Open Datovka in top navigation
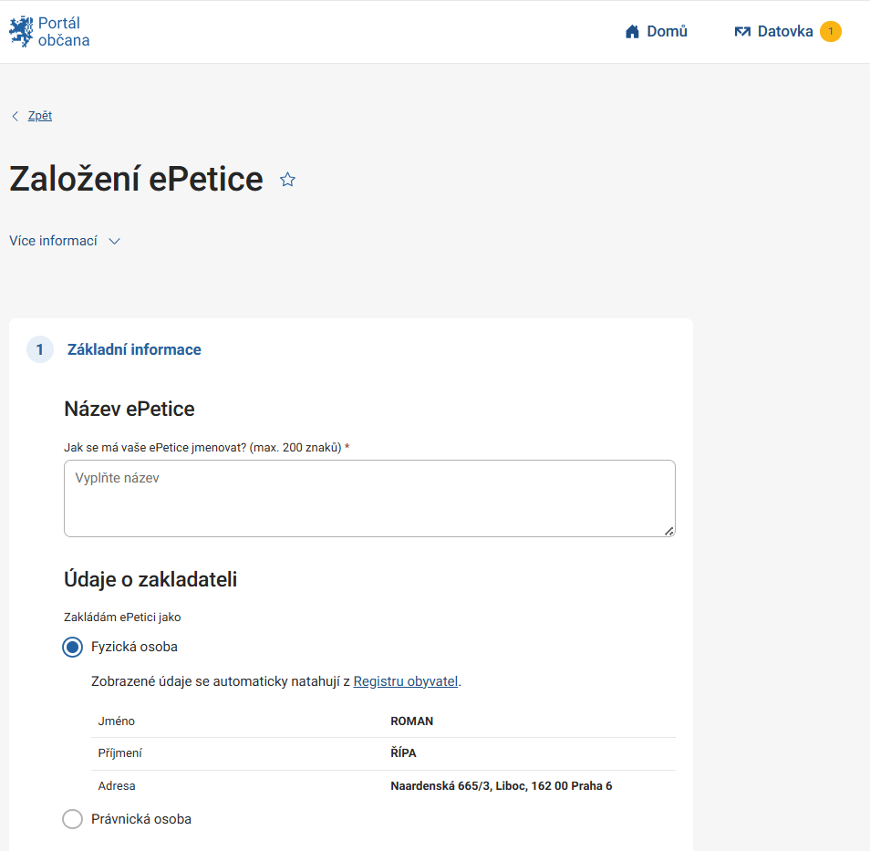 (785, 32)
